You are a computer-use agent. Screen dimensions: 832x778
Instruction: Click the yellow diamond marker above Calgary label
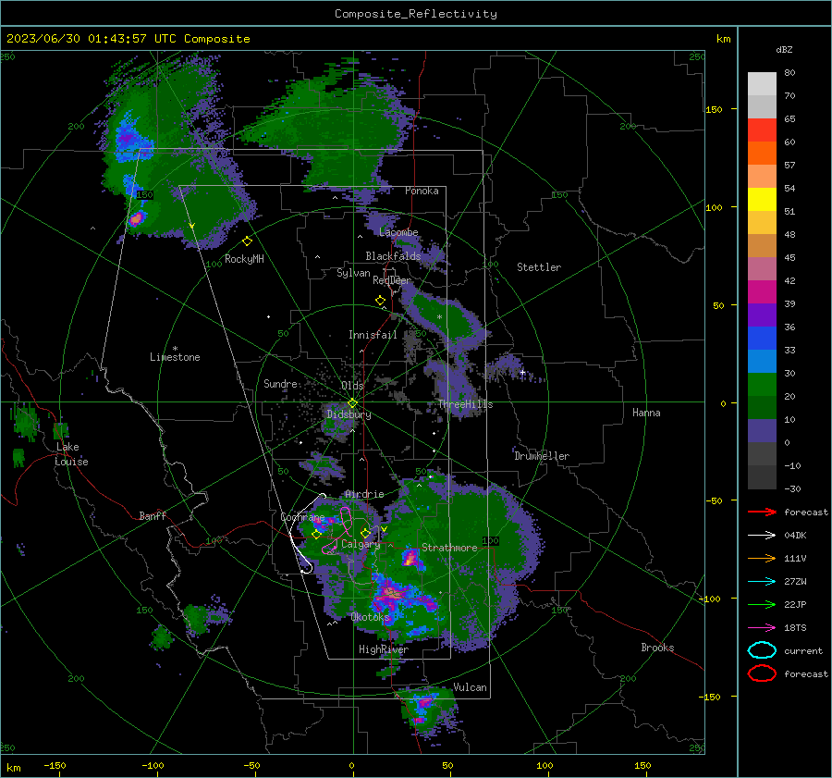tap(365, 533)
